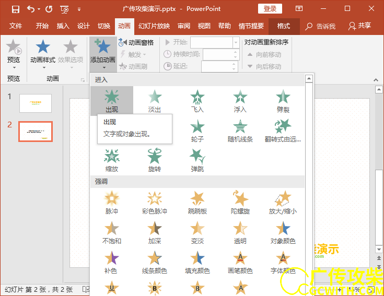Screen dimensions: 384x296
Task: Redo the last action
Action: [49, 9]
